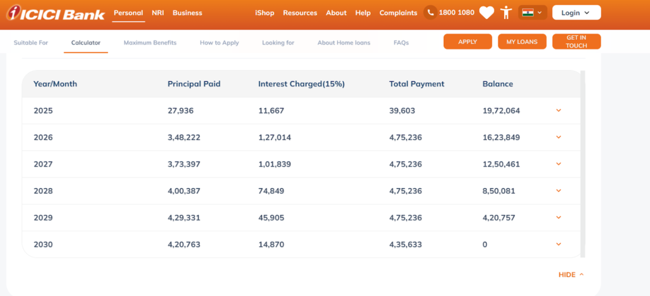Screen dimensions: 650x296
Task: Expand the 2030 row chevron
Action: [x=559, y=244]
